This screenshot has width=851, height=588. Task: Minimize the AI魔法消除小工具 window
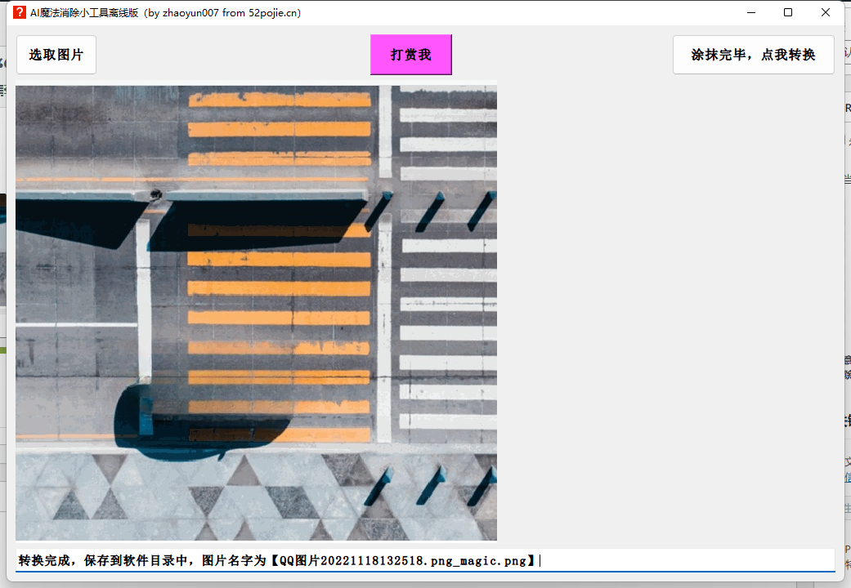750,12
